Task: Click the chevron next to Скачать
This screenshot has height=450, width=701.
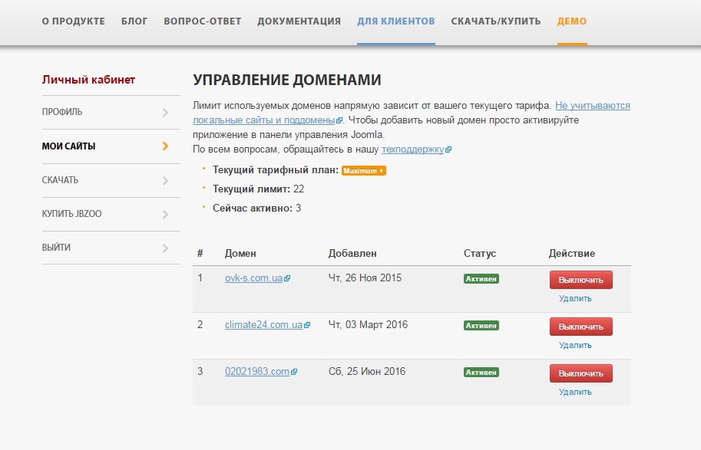Action: click(x=165, y=181)
